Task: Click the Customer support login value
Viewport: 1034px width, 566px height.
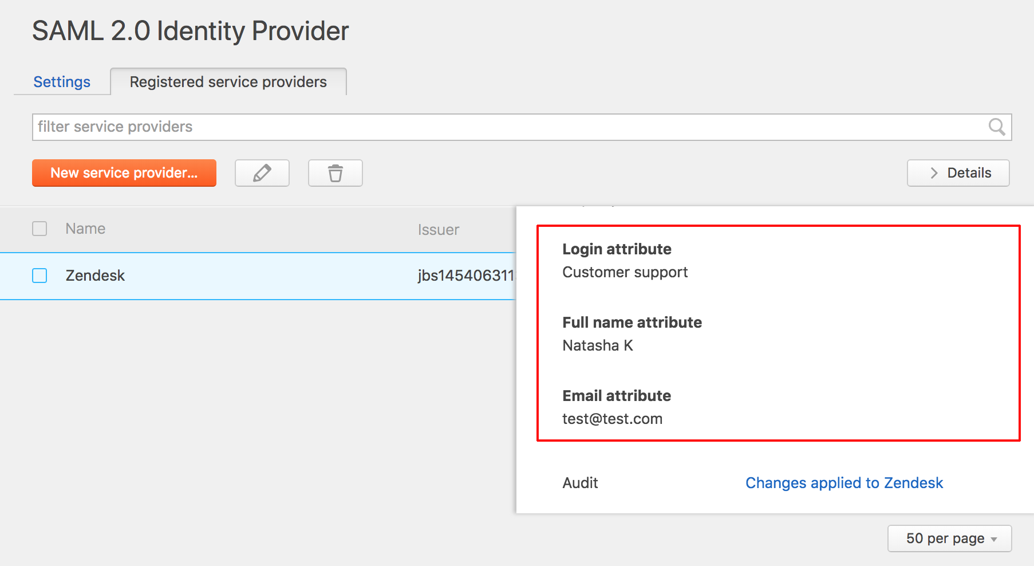Action: (625, 272)
